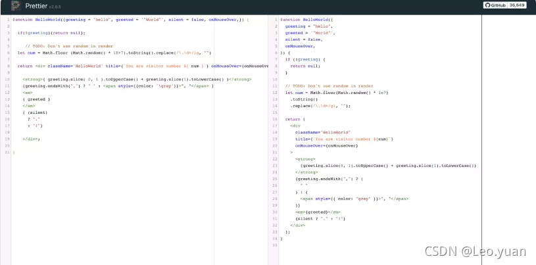Click the input line with '<em>' alone

point(28,93)
